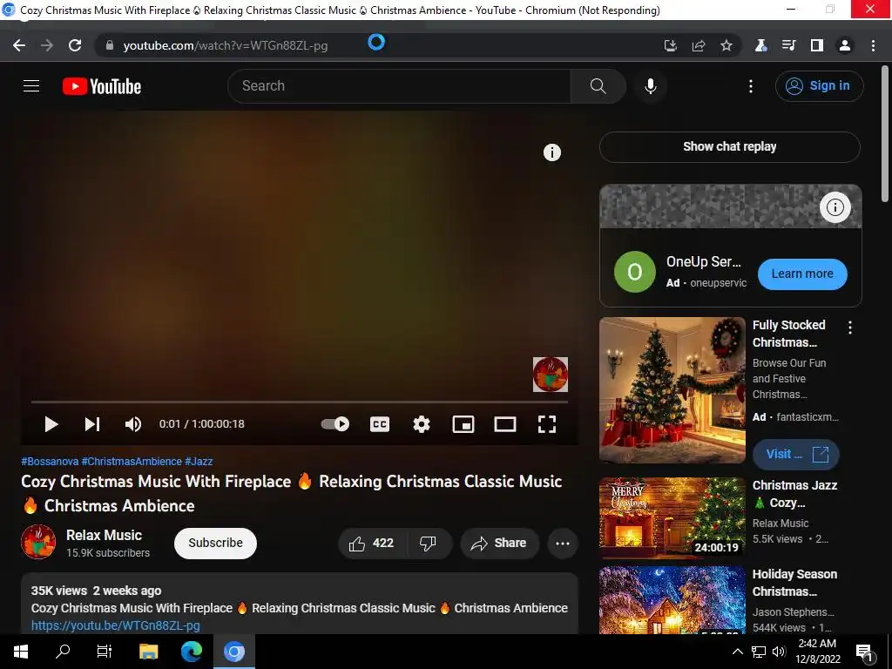
Task: Open options menu for Fully Stocked Christmas ad
Action: [x=850, y=328]
